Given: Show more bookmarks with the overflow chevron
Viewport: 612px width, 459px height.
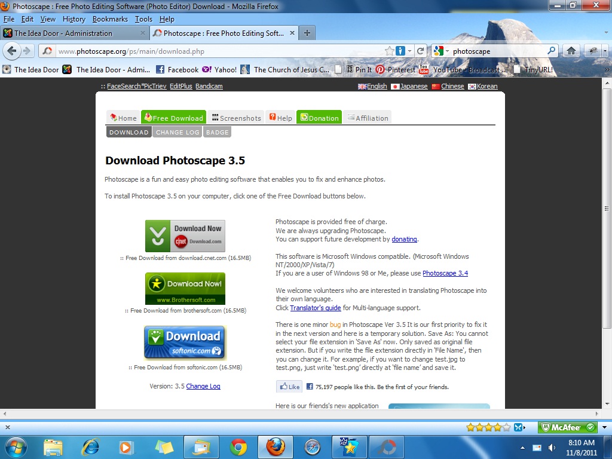Looking at the screenshot, I should tap(607, 69).
